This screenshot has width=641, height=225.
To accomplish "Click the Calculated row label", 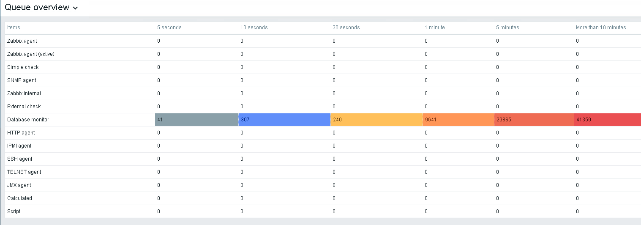I will pyautogui.click(x=19, y=198).
